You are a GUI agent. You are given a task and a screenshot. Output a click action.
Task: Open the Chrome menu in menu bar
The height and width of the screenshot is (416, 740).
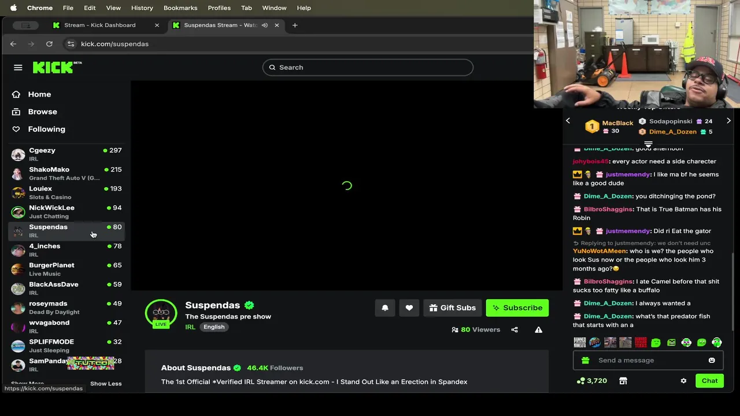[x=40, y=8]
